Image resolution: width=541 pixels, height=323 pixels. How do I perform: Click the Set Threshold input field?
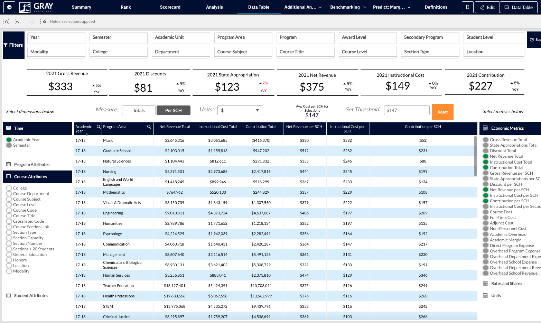point(407,110)
